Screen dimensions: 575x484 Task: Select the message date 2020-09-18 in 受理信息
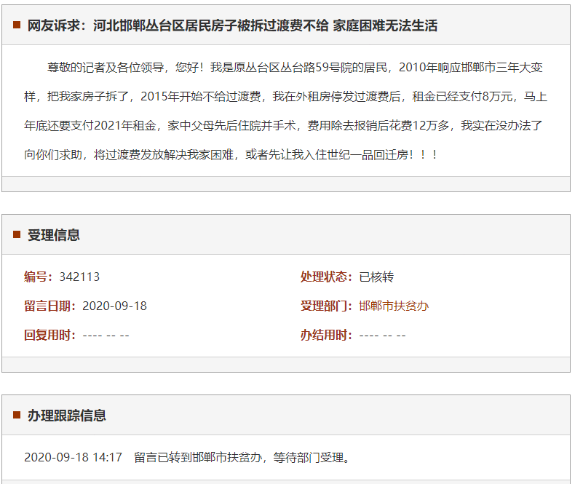[114, 306]
